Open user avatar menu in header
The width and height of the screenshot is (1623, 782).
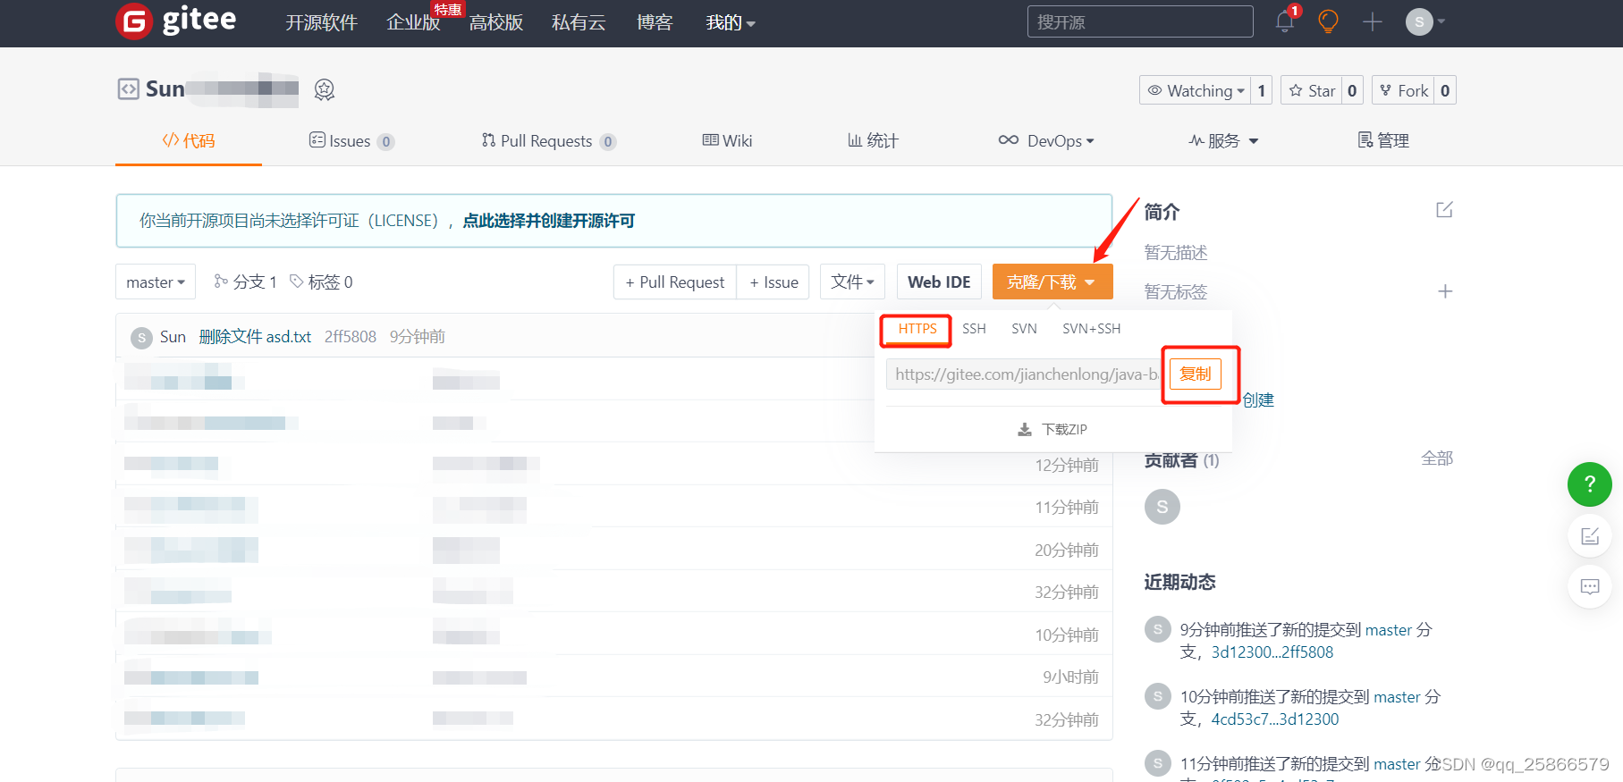pyautogui.click(x=1425, y=21)
